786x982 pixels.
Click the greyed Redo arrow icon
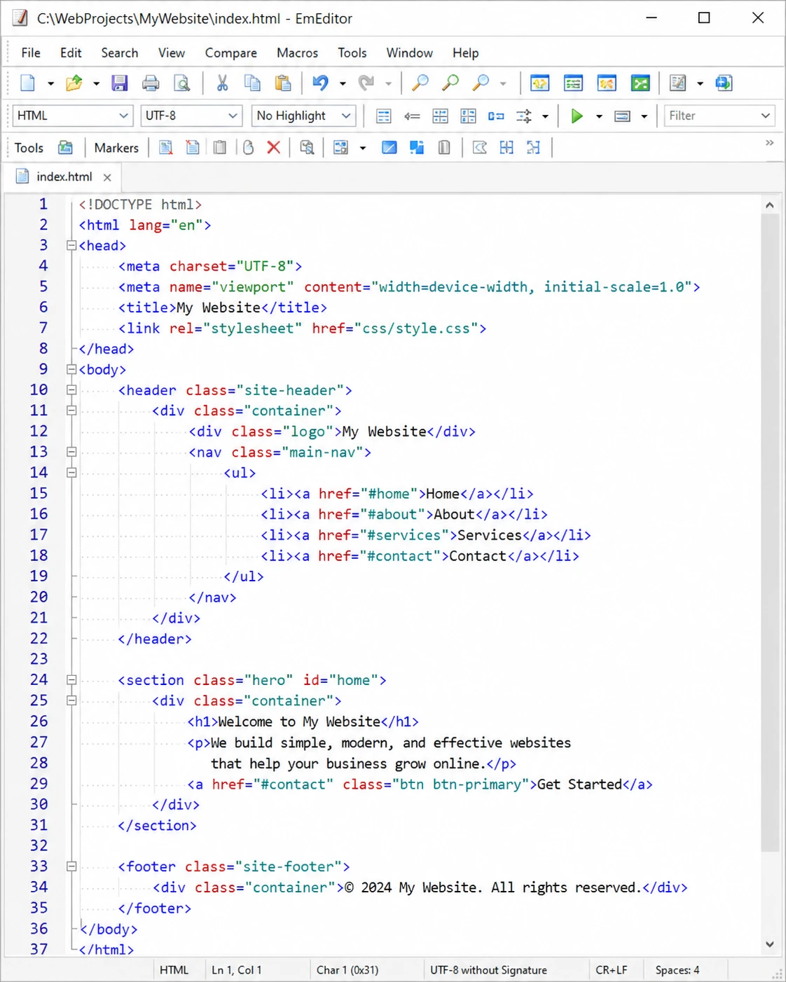366,83
